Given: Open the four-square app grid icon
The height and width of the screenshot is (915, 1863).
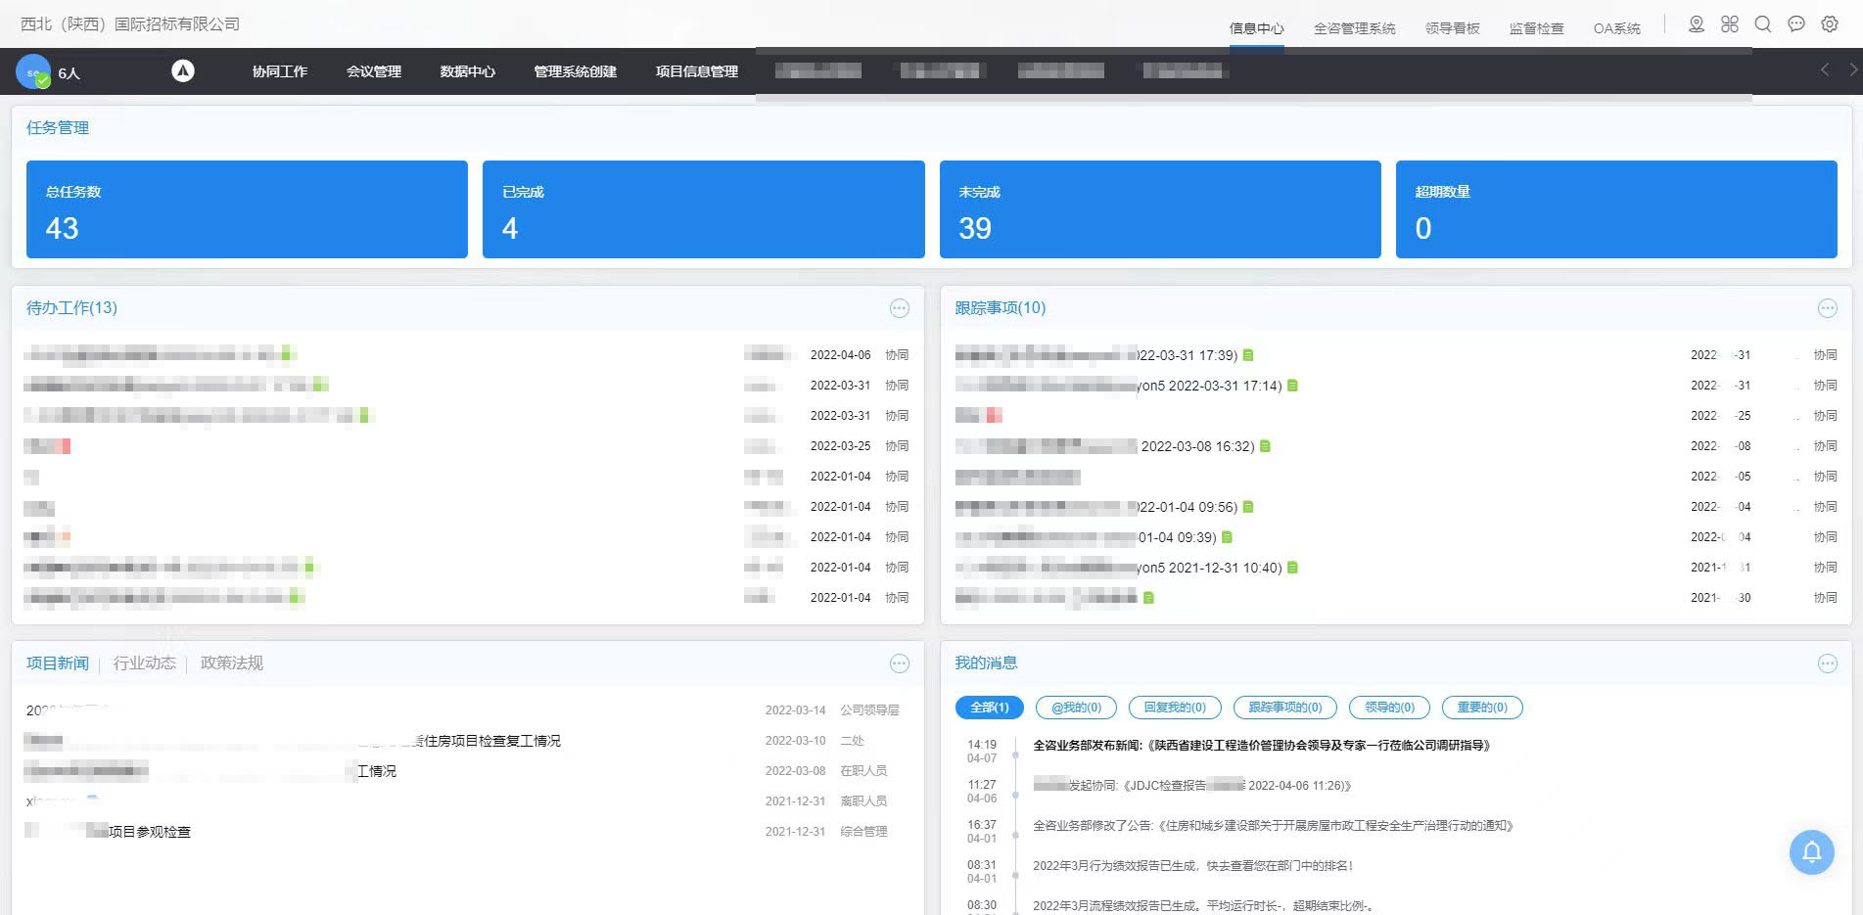Looking at the screenshot, I should click(x=1730, y=24).
